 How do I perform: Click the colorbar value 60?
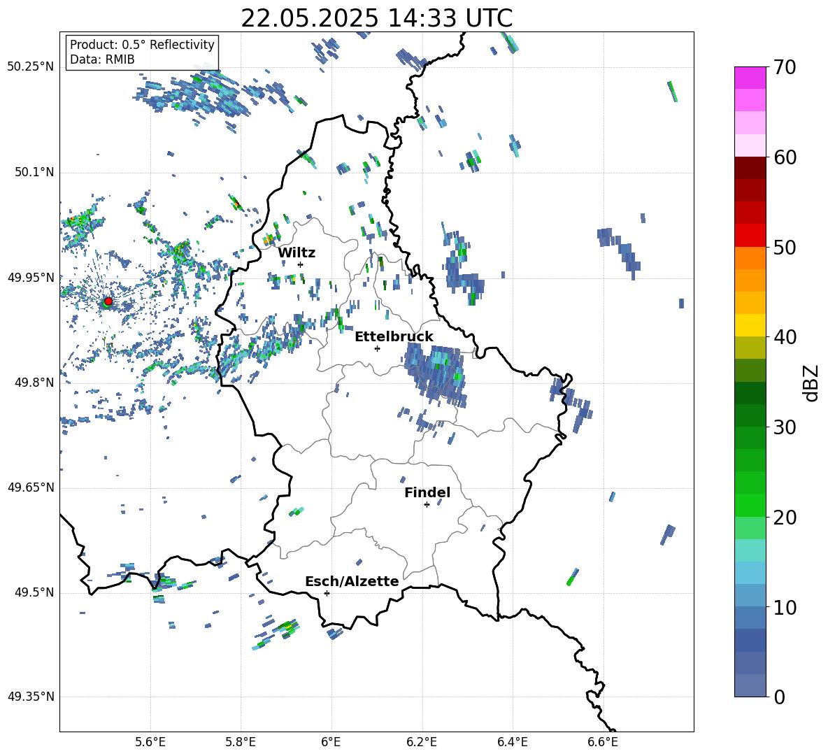click(785, 157)
